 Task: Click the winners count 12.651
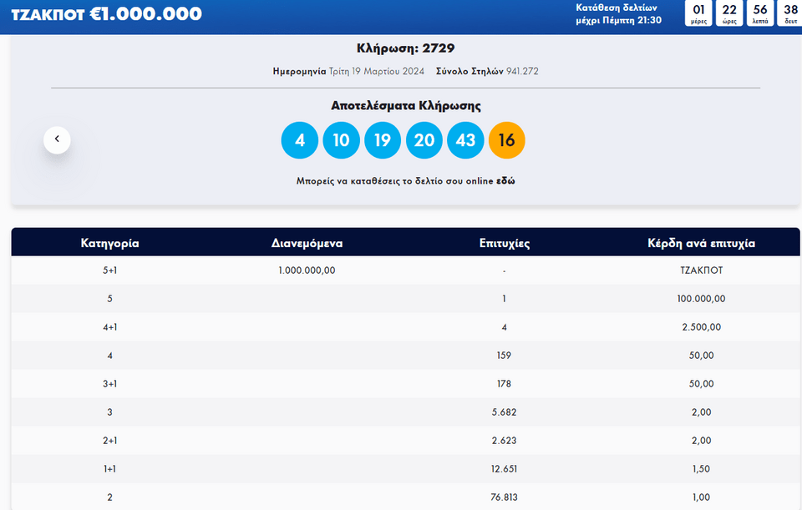click(x=504, y=468)
